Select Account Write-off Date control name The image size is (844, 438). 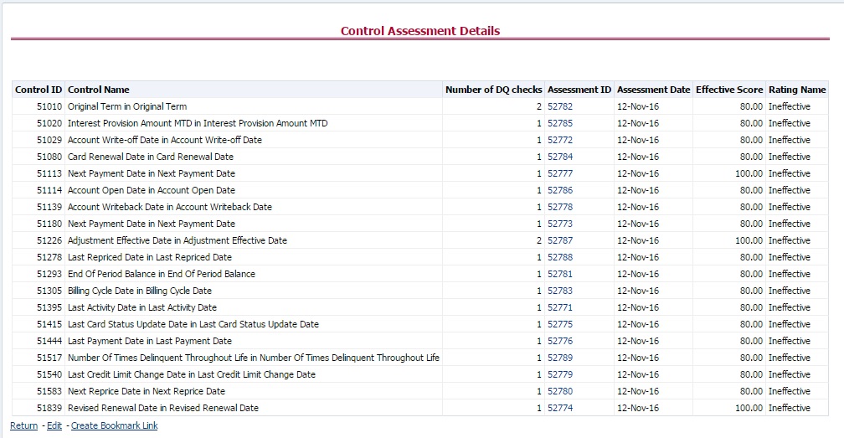tap(165, 140)
